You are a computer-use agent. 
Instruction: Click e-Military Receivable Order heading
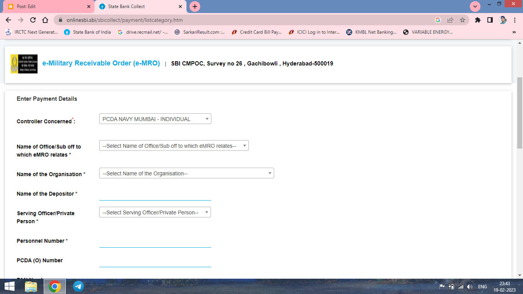pyautogui.click(x=101, y=63)
